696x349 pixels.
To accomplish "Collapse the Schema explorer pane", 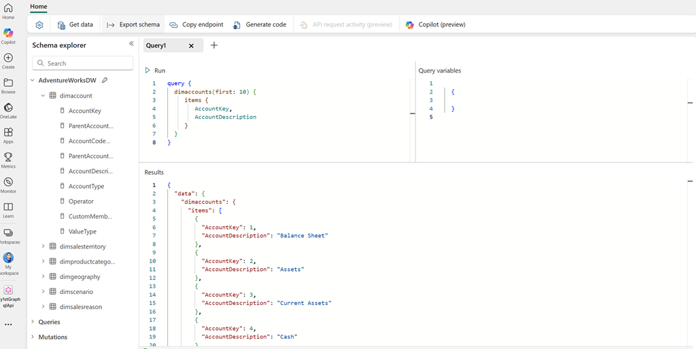I will (131, 43).
